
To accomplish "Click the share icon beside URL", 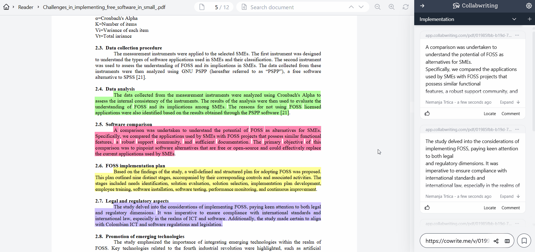I will (496, 241).
